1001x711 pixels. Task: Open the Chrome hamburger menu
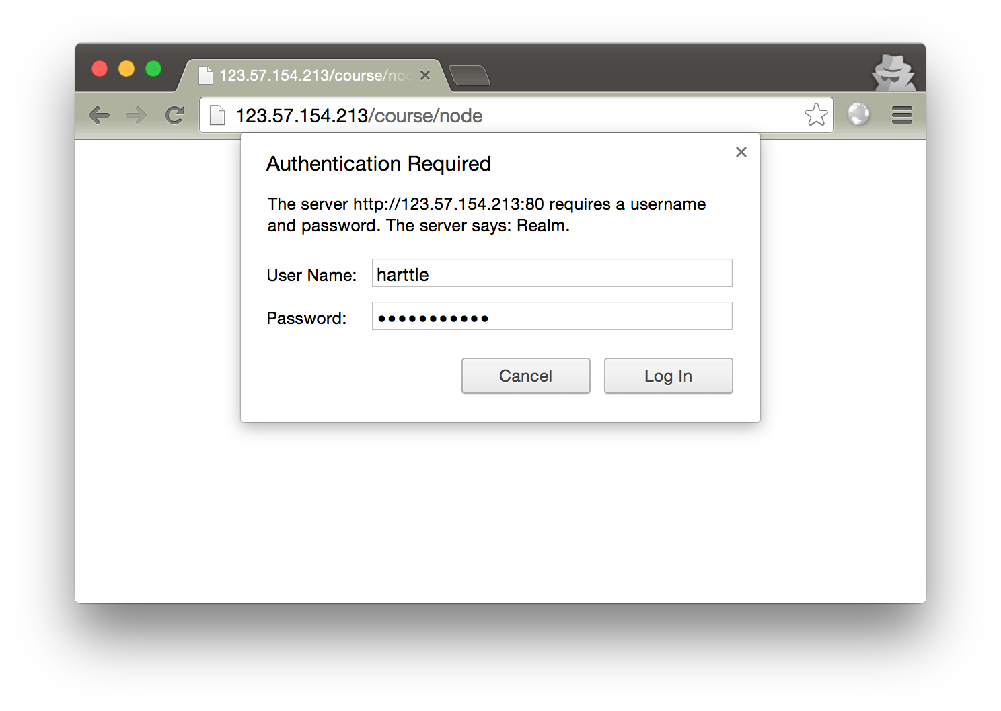coord(901,115)
